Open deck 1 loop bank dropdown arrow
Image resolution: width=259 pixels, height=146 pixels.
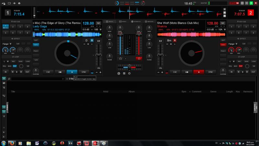click(x=8, y=61)
